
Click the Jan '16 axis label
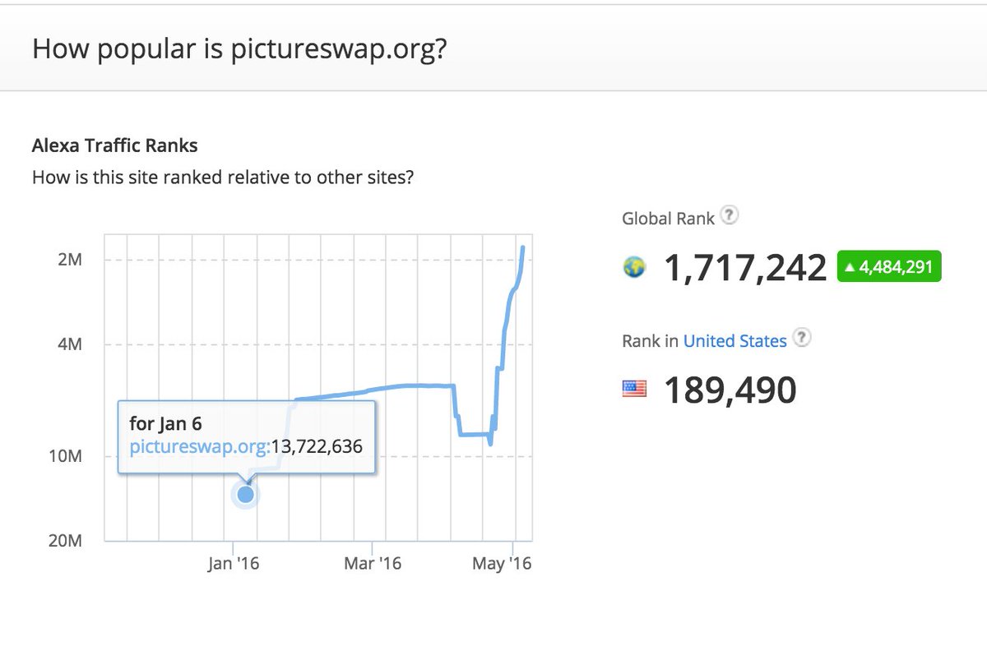[x=234, y=564]
